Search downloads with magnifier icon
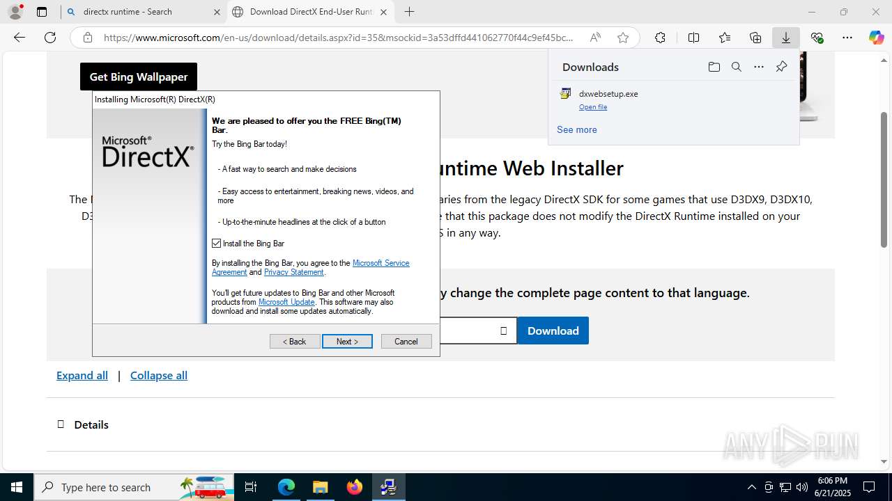Screen dimensions: 892x501 click(736, 67)
